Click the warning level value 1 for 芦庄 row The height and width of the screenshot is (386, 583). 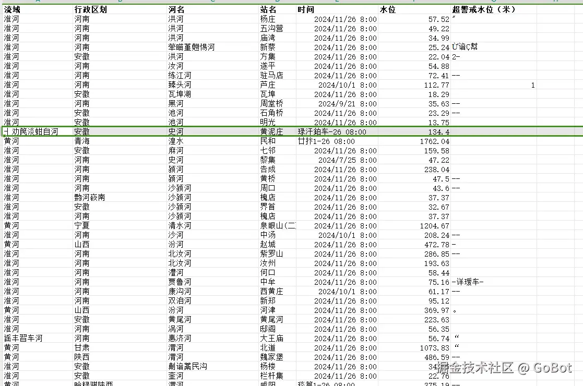(532, 85)
